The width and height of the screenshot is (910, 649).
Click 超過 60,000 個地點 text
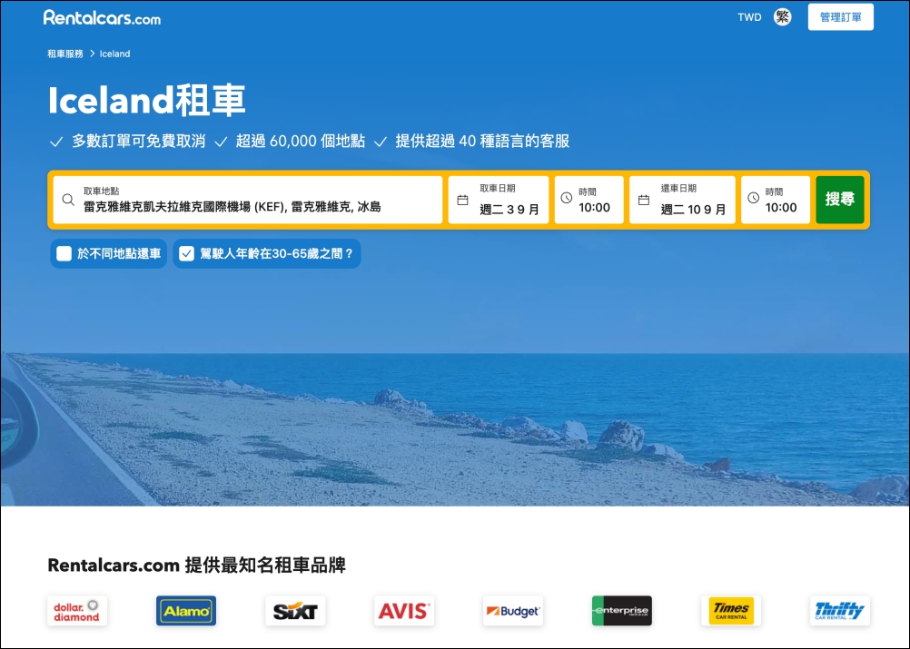300,141
